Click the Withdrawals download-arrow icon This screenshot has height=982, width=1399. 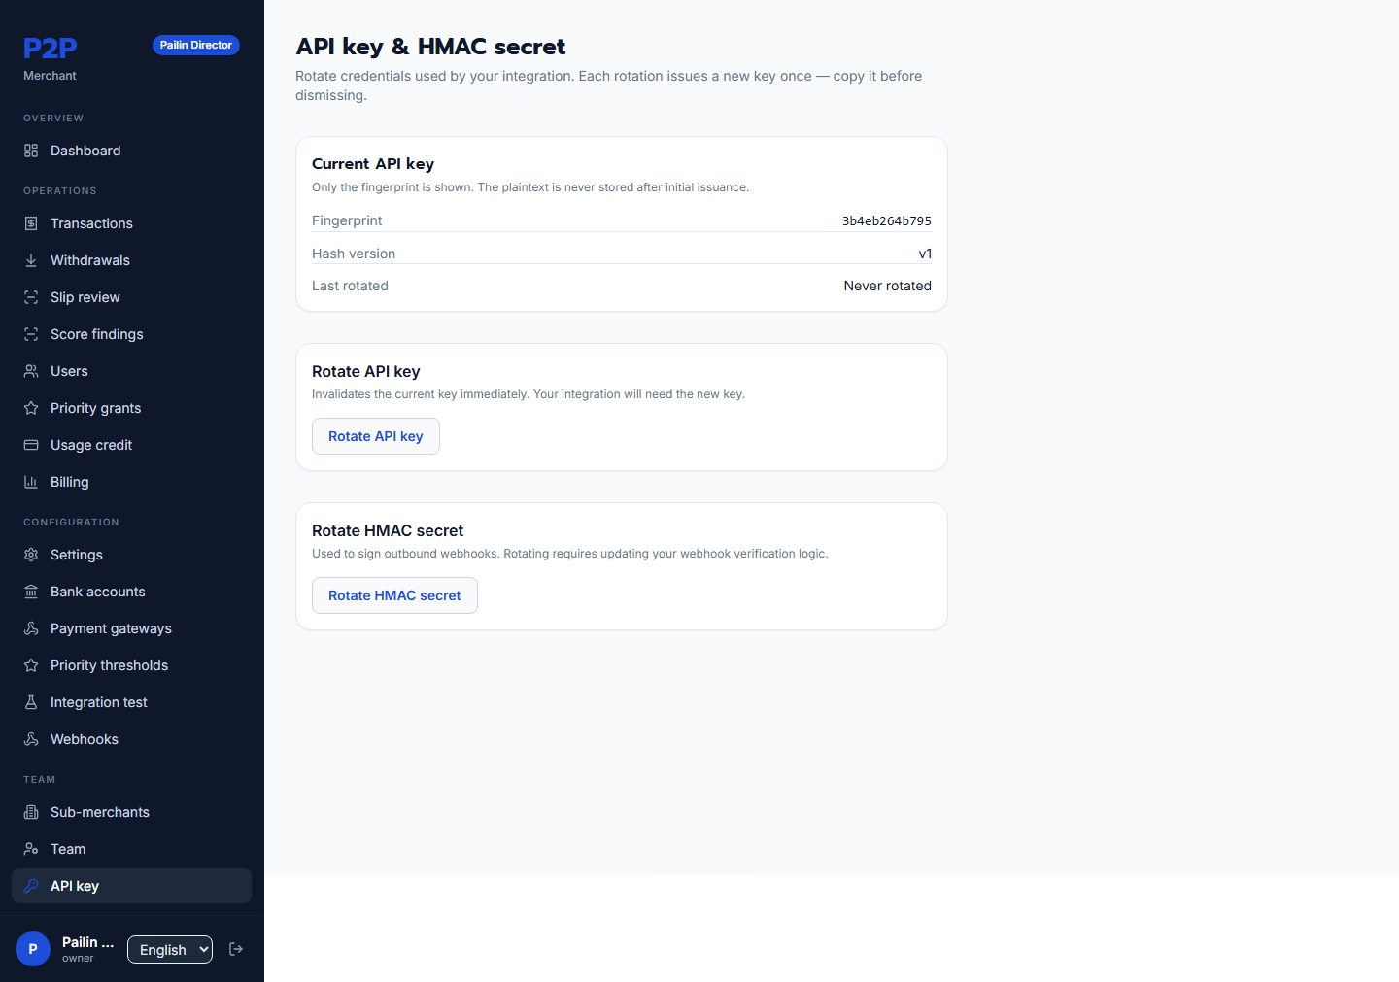[31, 260]
